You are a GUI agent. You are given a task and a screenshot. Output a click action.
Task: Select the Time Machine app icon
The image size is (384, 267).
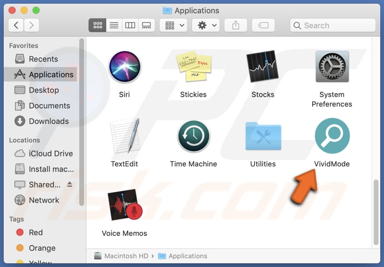point(193,136)
